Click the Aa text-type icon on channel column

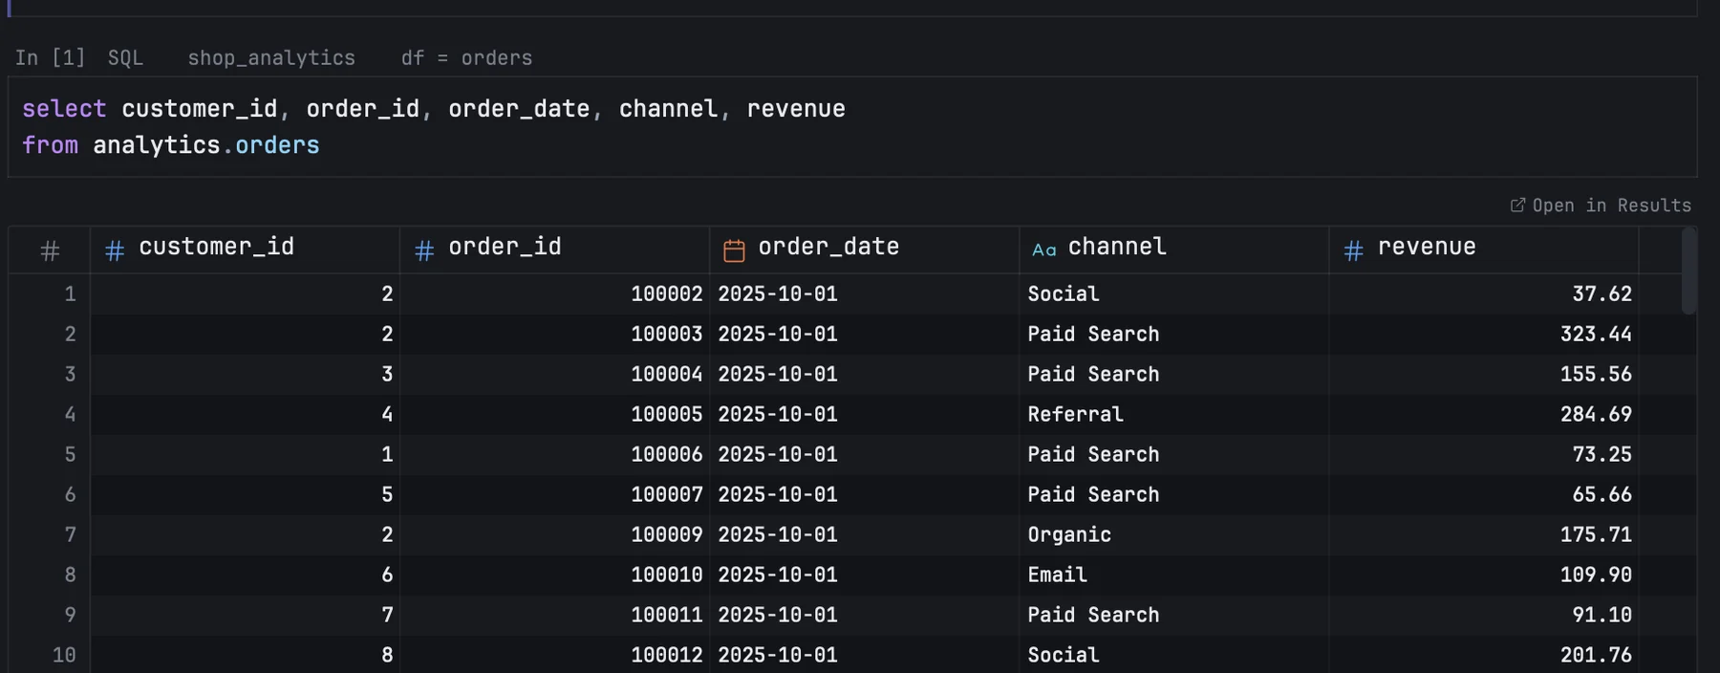tap(1044, 250)
